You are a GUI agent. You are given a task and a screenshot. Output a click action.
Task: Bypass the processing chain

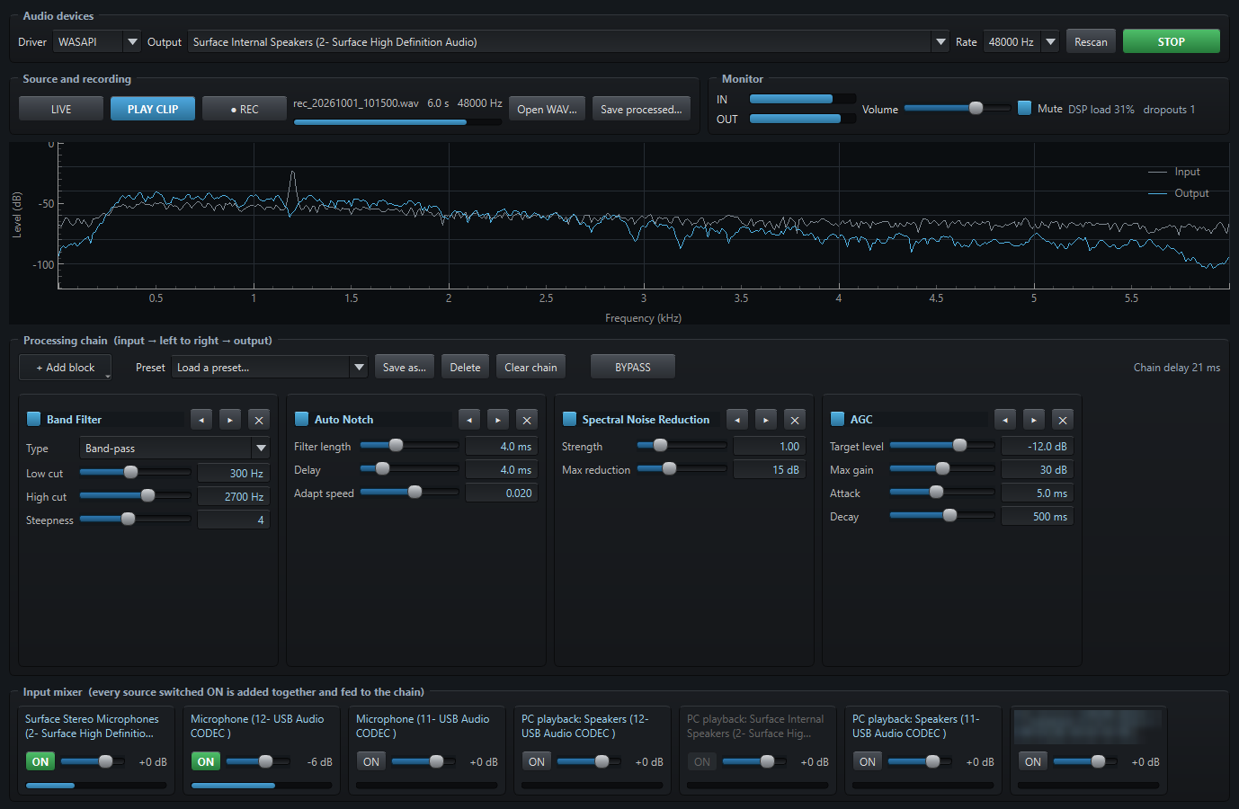(x=633, y=367)
